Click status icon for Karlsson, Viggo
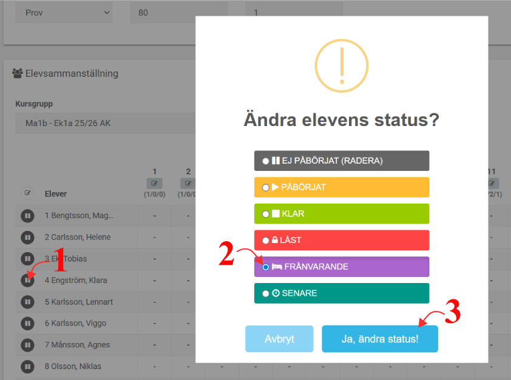 (x=27, y=323)
